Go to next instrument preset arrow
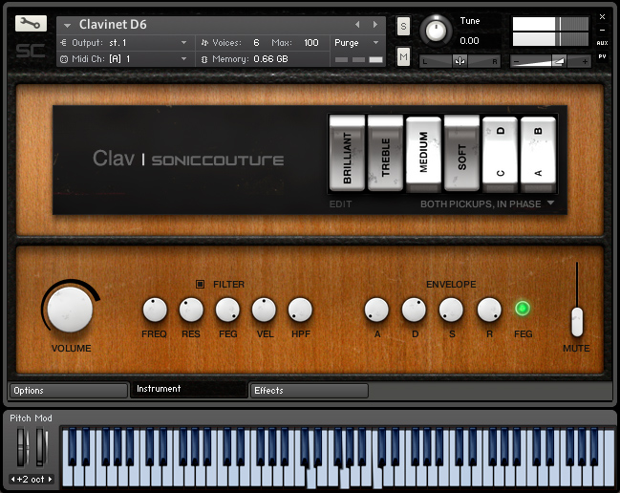 pyautogui.click(x=374, y=25)
